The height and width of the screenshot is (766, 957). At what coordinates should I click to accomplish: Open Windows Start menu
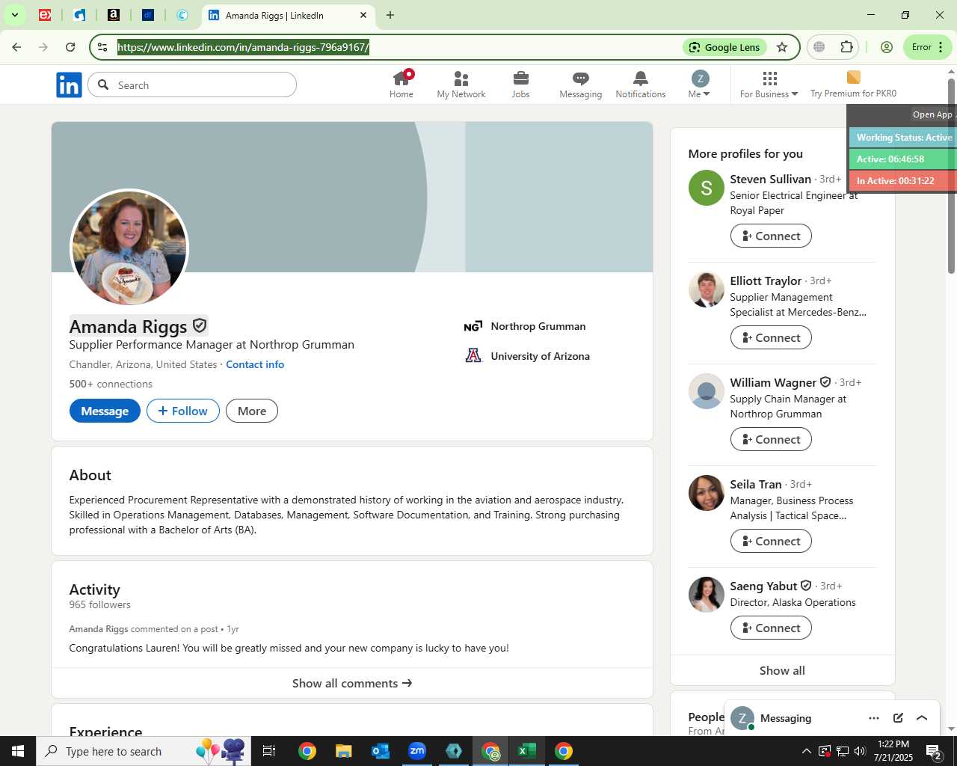click(x=18, y=751)
